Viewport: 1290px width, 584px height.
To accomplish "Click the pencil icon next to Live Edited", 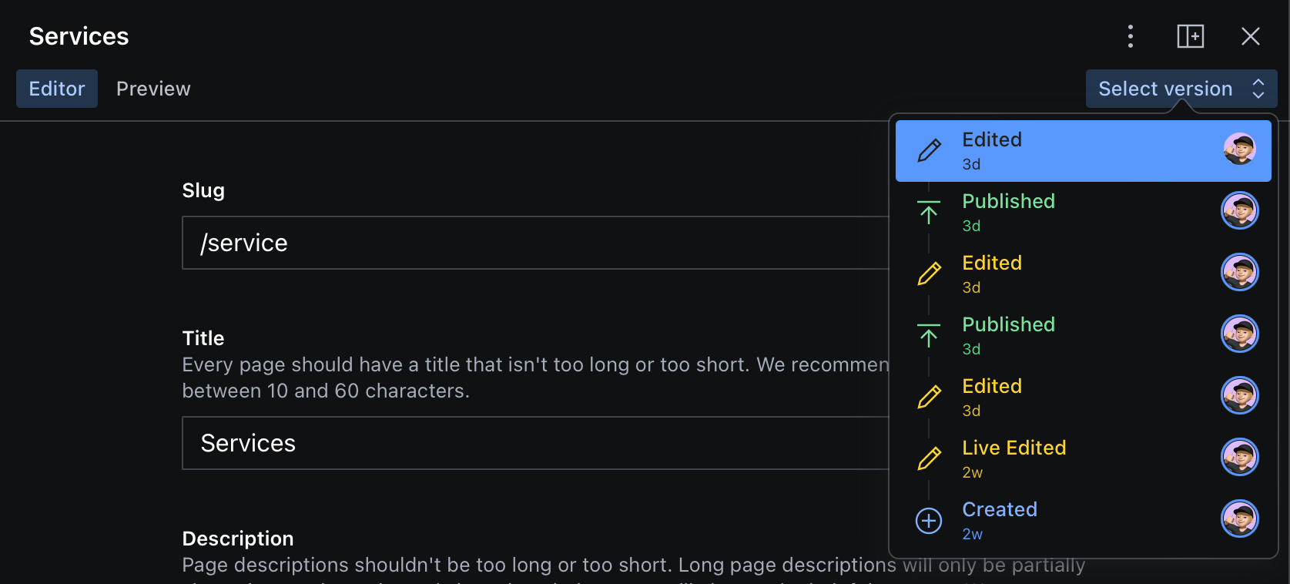I will (x=929, y=457).
